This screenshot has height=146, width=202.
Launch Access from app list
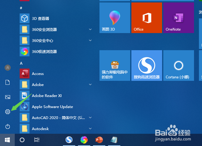56,73
